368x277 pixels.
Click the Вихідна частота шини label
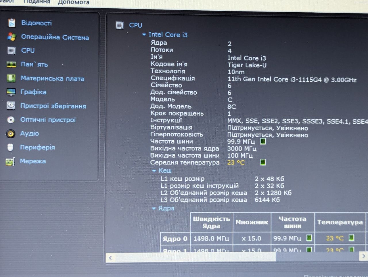pos(185,155)
